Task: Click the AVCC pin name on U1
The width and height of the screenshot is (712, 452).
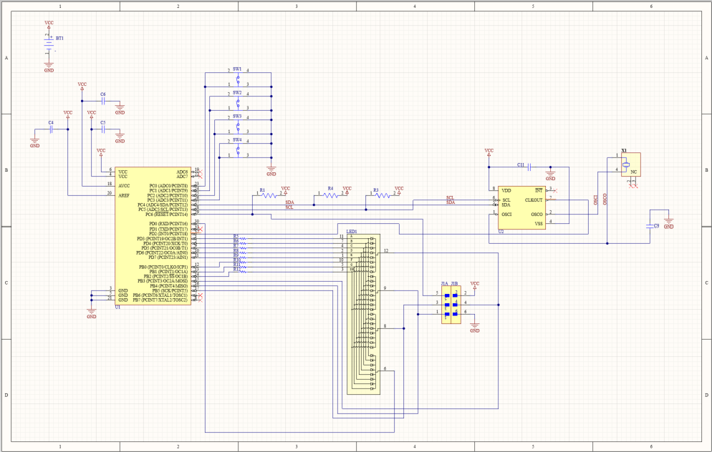Action: pos(124,186)
